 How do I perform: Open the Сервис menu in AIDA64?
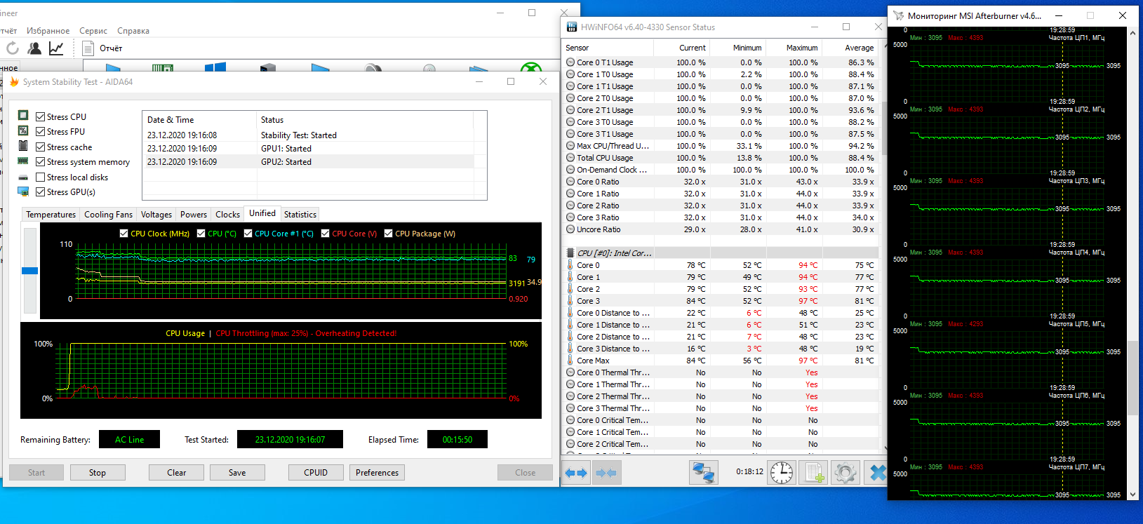93,31
